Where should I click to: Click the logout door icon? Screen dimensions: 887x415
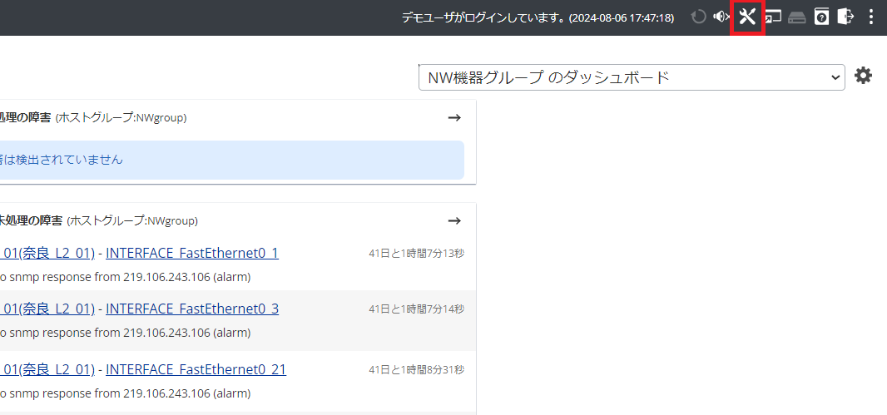(x=845, y=17)
